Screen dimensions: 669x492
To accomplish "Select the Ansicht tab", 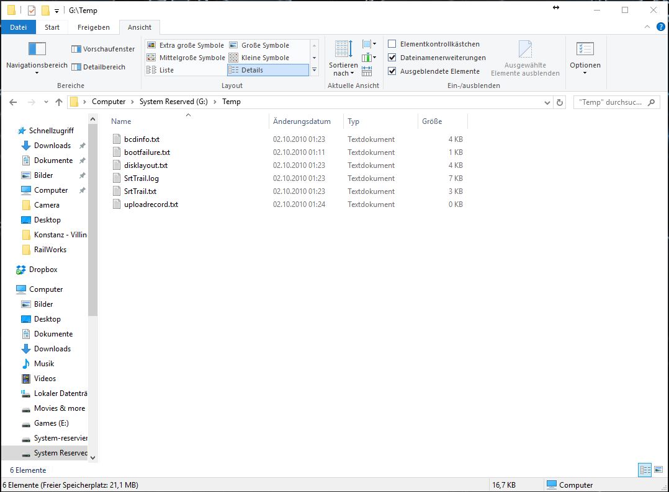I will point(140,27).
